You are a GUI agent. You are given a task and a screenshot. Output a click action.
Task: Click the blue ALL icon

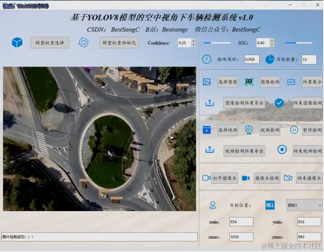pos(270,205)
